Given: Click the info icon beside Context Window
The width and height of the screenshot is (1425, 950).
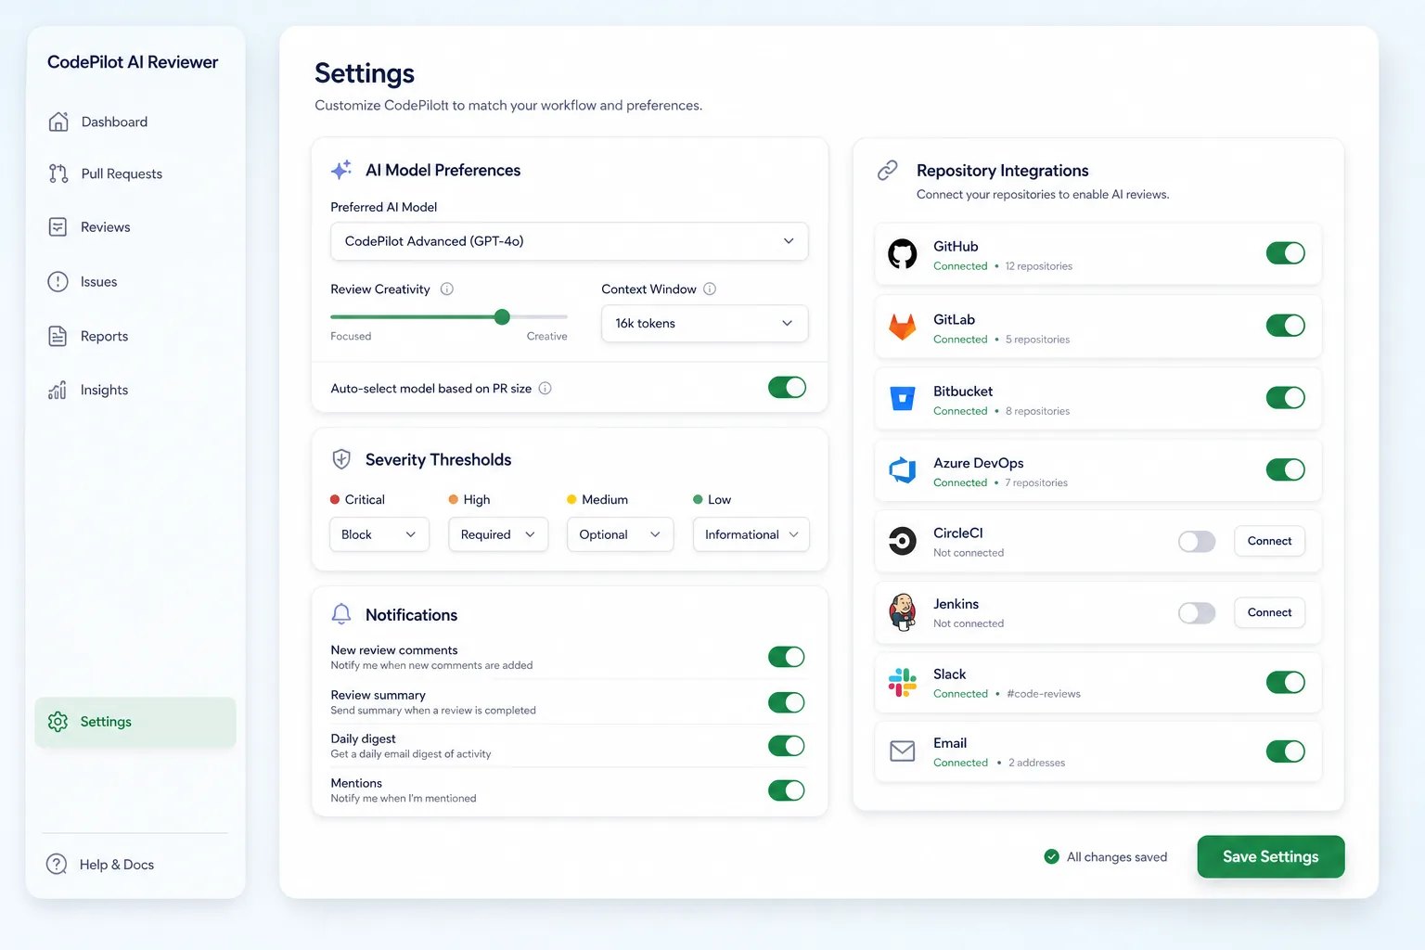Looking at the screenshot, I should point(710,289).
